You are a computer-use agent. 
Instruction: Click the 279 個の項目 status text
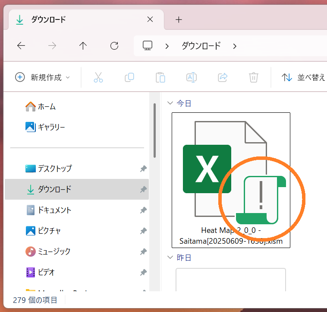click(x=35, y=300)
